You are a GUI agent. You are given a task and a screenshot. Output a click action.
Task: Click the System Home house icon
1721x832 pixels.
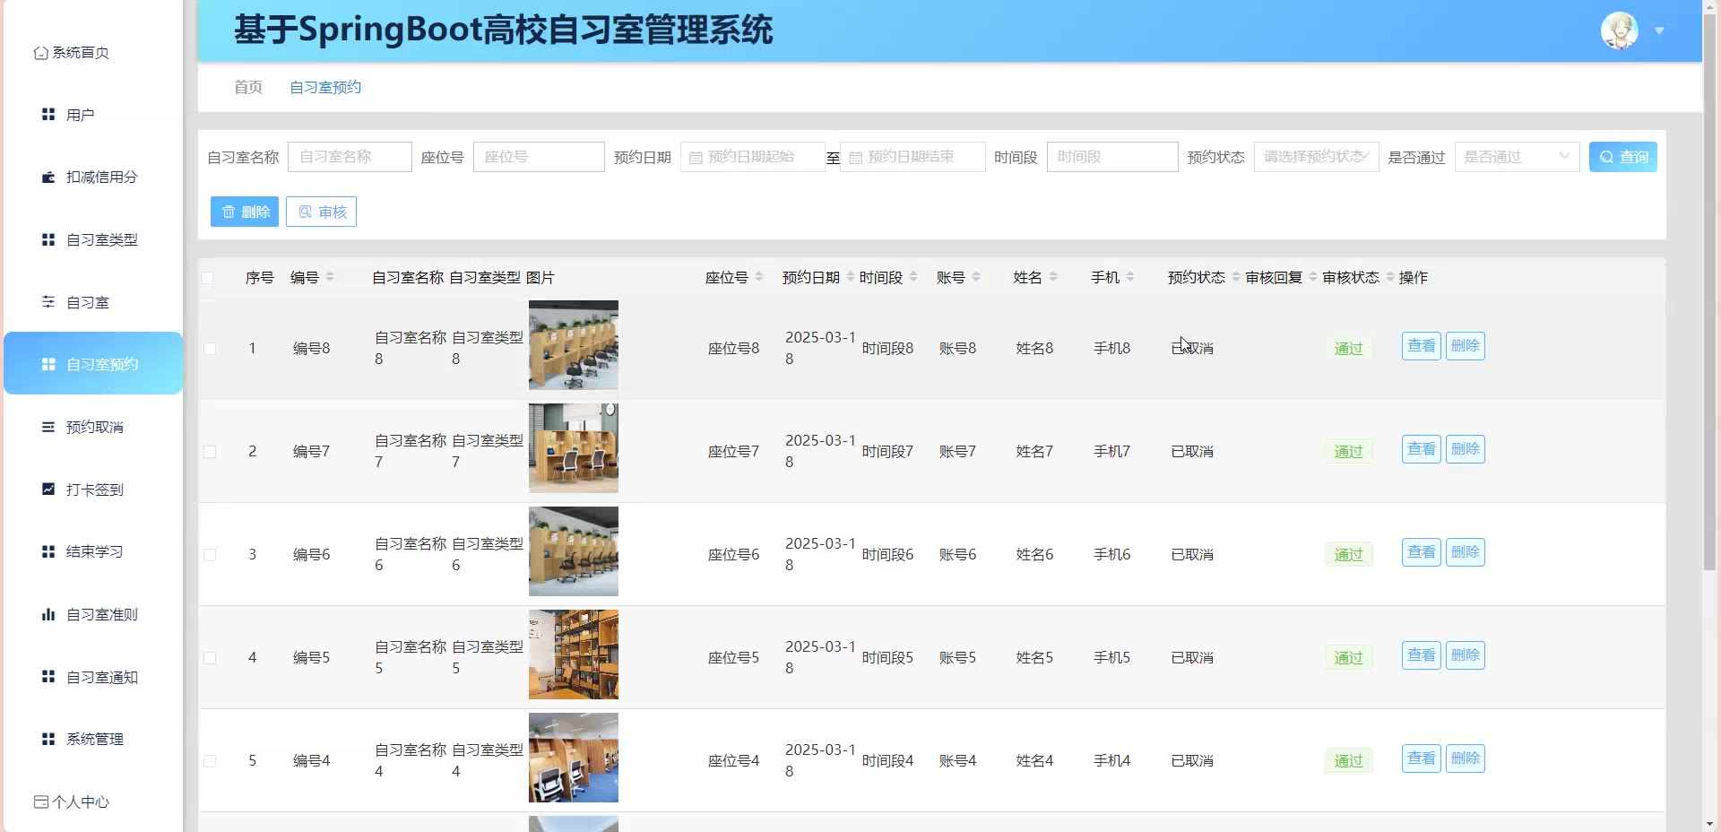40,53
